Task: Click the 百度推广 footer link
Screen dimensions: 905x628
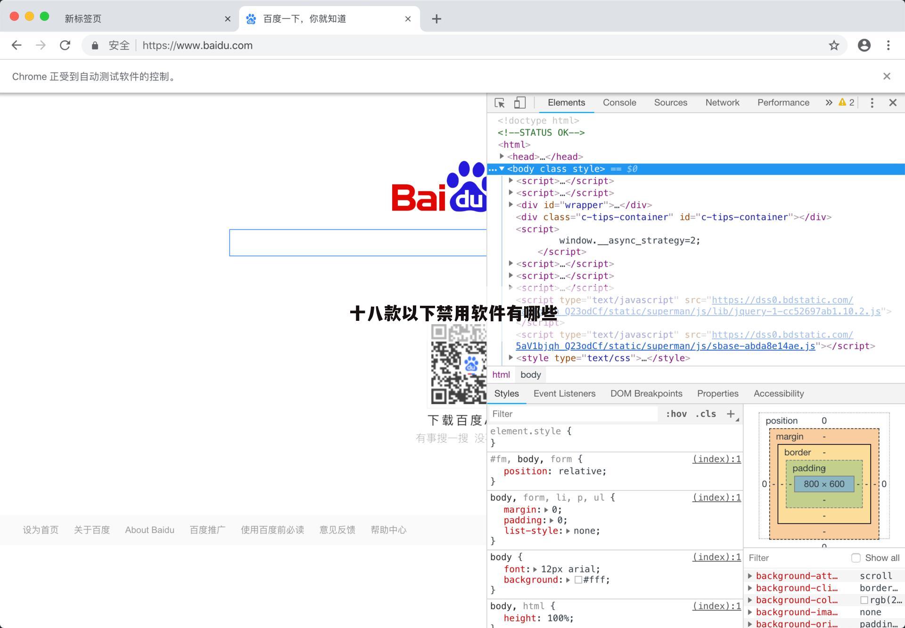Action: (207, 530)
